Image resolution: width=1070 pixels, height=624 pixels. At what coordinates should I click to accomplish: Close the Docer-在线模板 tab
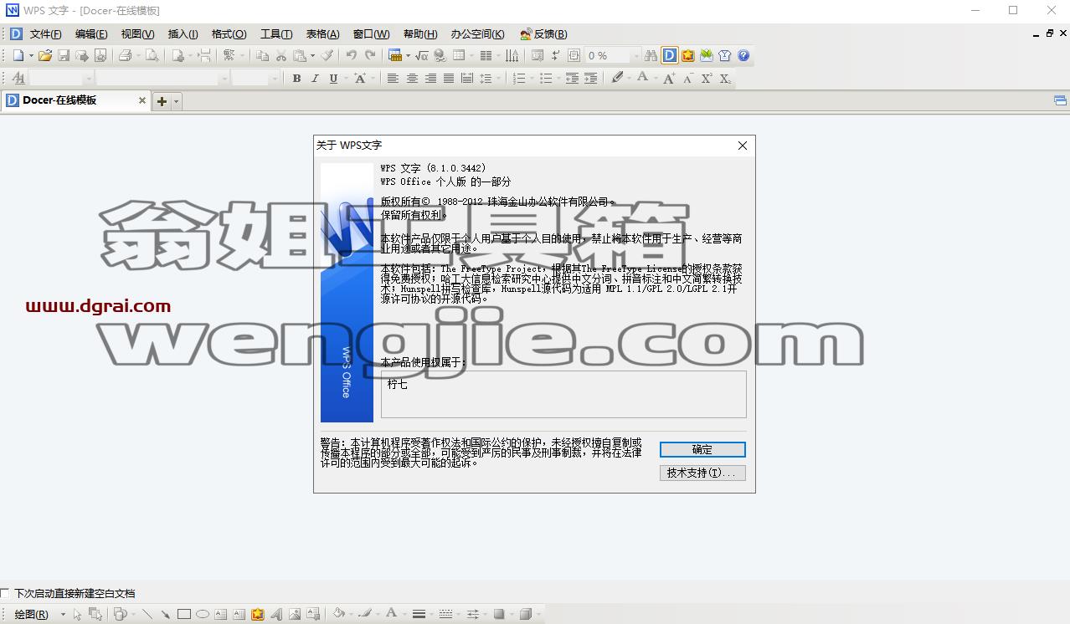tap(142, 100)
